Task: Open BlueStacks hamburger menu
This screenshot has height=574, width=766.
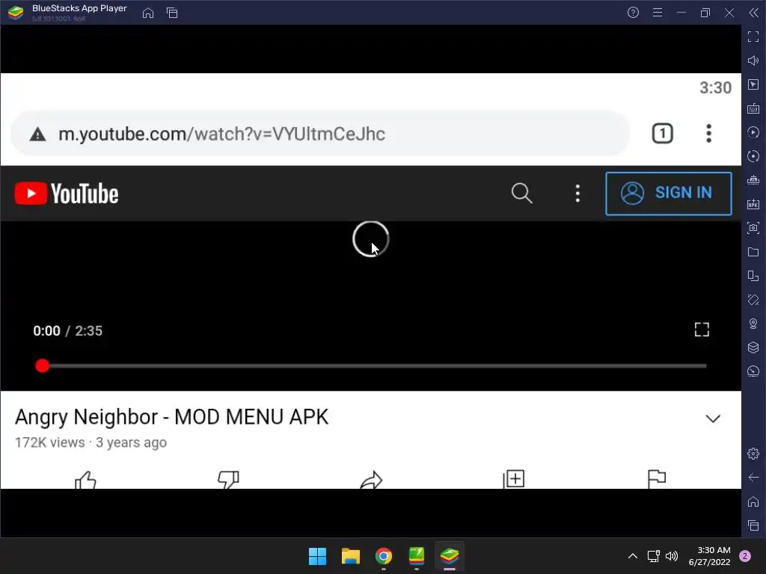Action: pyautogui.click(x=658, y=13)
